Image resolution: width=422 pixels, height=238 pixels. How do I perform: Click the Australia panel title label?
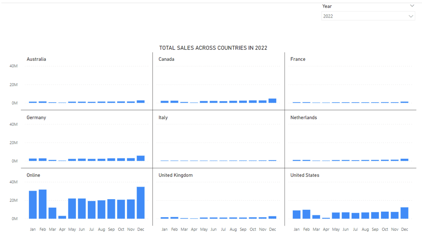click(x=37, y=59)
